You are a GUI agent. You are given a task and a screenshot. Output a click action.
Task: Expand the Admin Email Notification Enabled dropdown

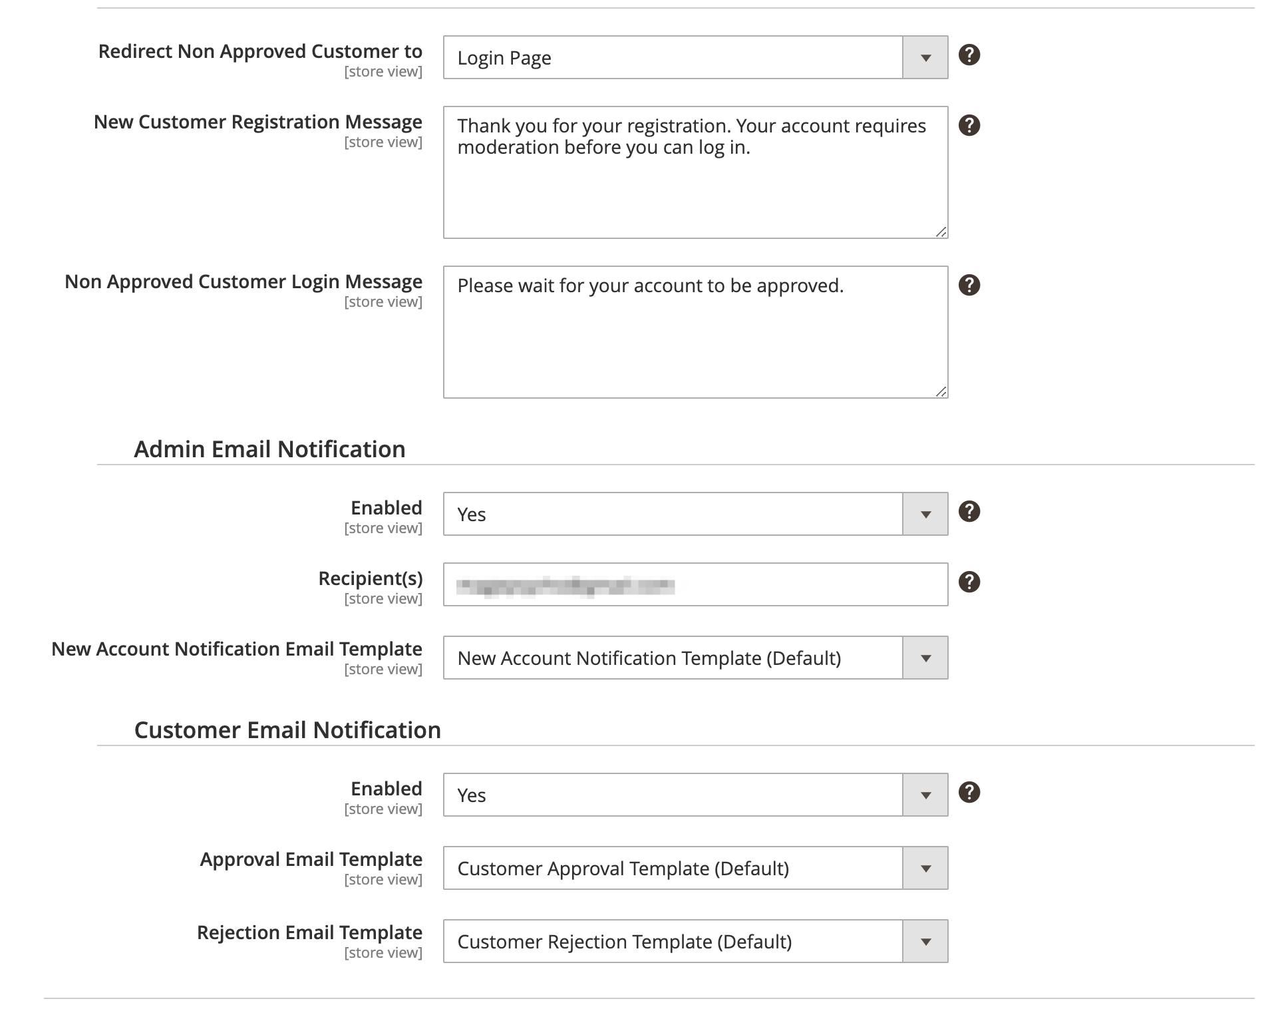pyautogui.click(x=927, y=512)
